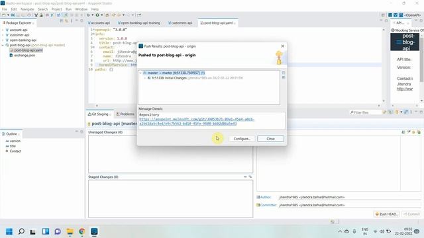Open the Search menu
Image resolution: width=424 pixels, height=238 pixels.
click(42, 9)
